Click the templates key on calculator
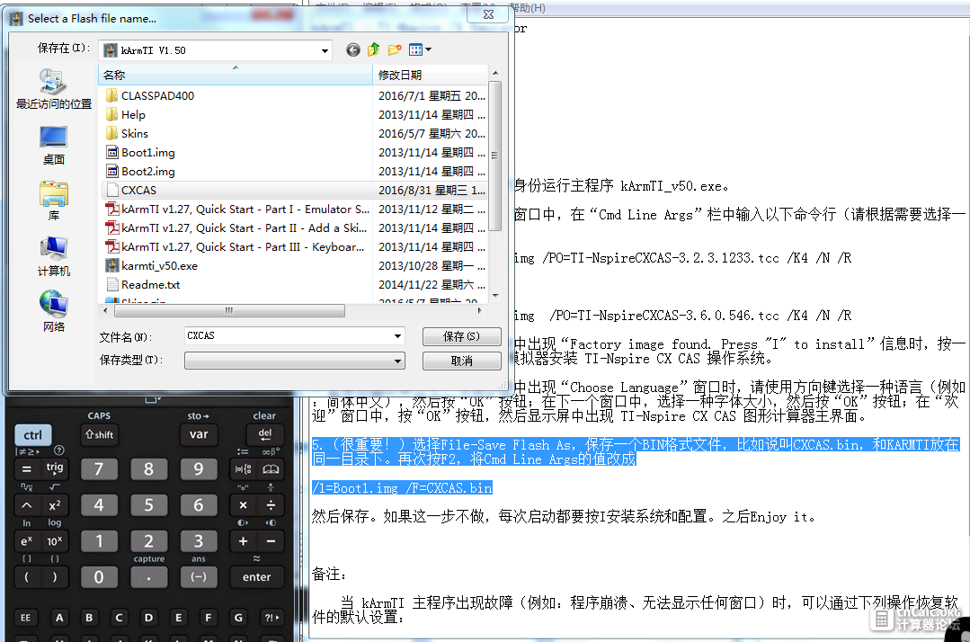 pyautogui.click(x=243, y=468)
